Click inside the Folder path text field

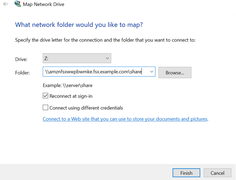click(x=94, y=72)
